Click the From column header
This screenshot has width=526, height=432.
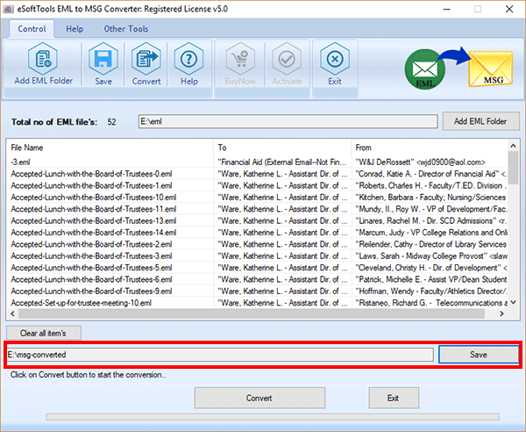point(430,148)
